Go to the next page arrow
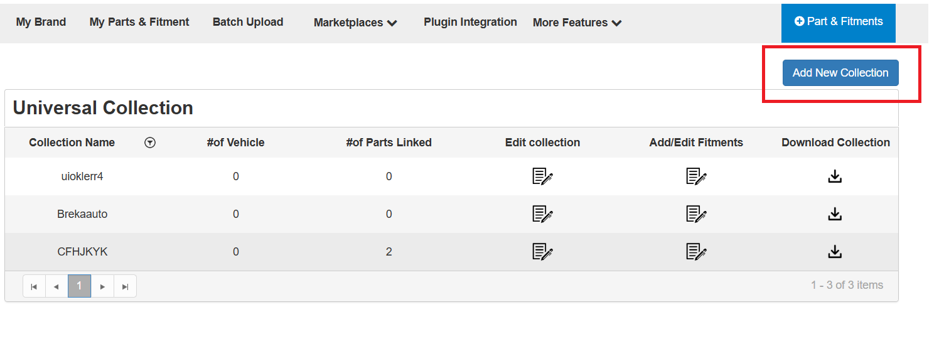The width and height of the screenshot is (944, 356). (x=102, y=286)
